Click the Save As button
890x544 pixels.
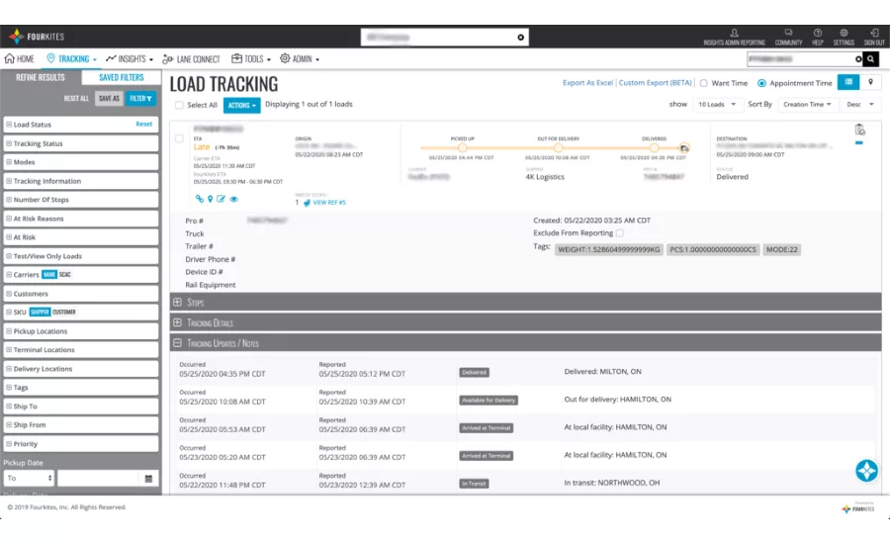[109, 99]
